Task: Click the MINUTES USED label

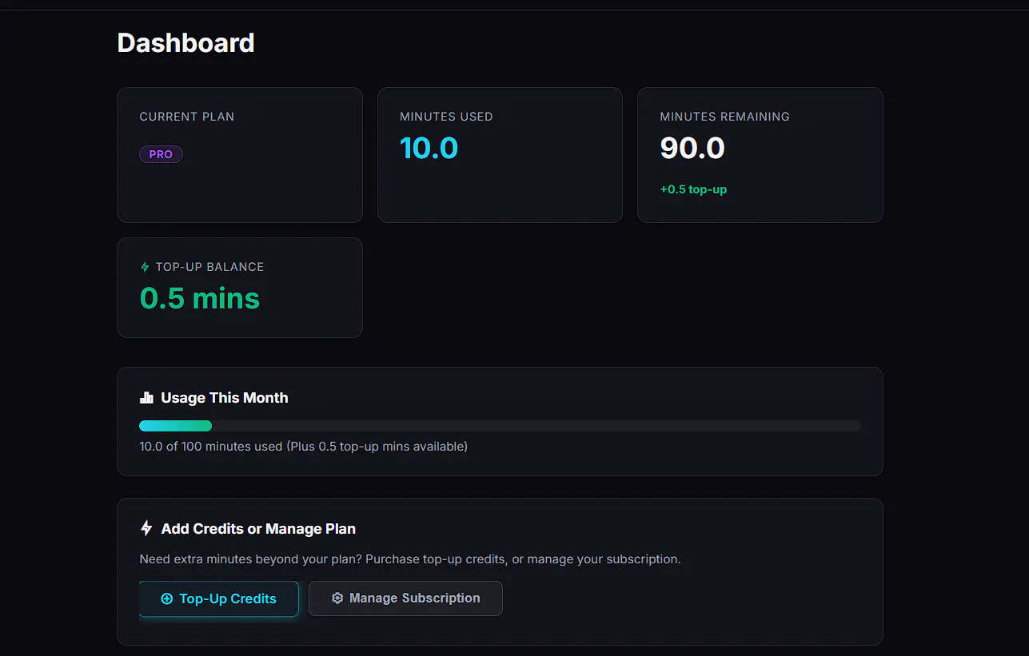Action: tap(446, 117)
